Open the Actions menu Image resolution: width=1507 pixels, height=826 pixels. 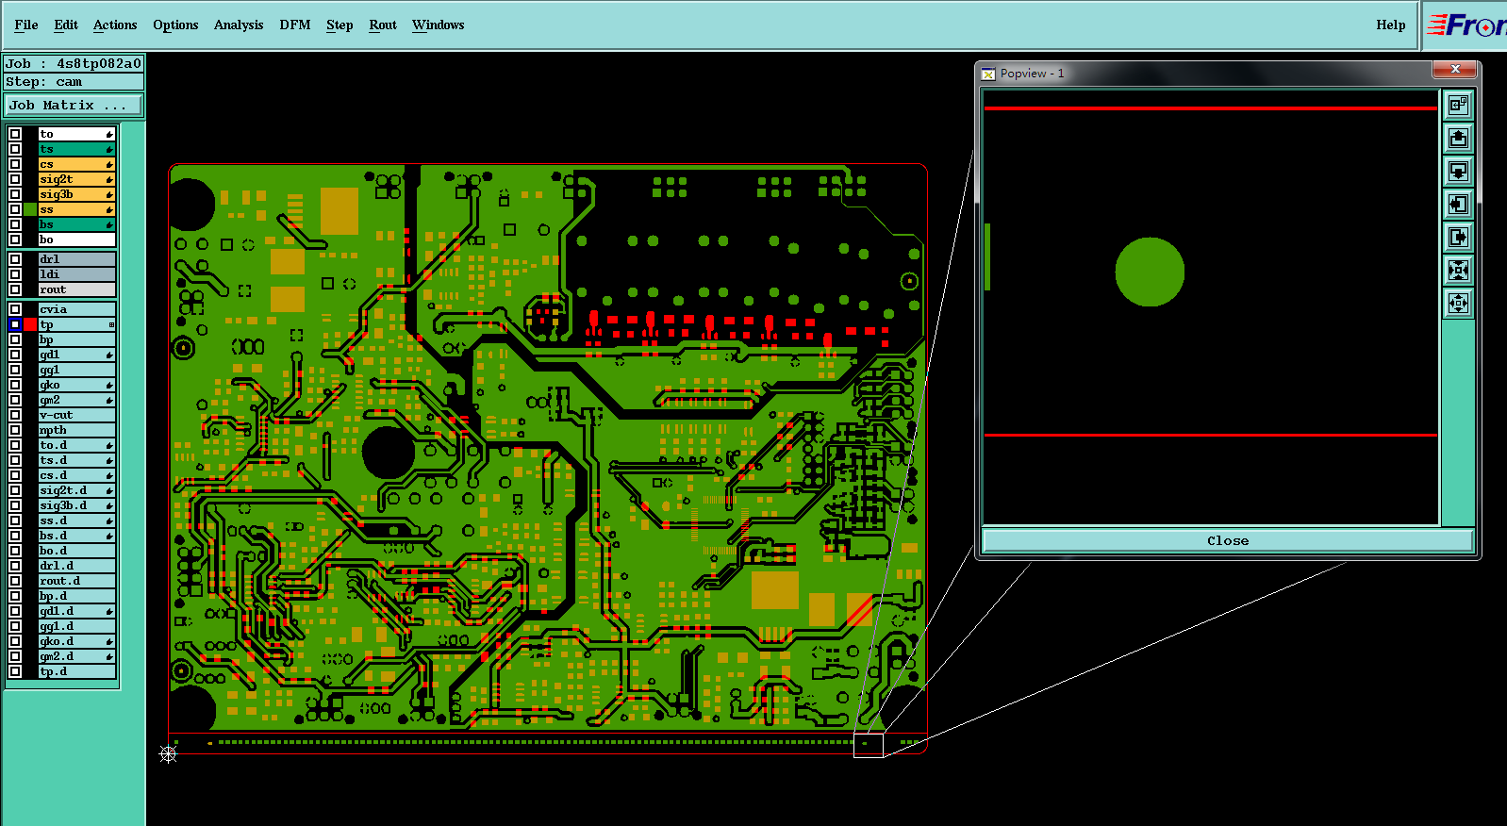[115, 25]
